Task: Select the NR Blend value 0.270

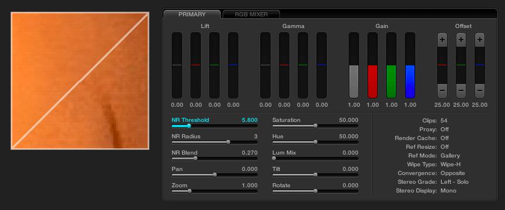Action: click(250, 153)
